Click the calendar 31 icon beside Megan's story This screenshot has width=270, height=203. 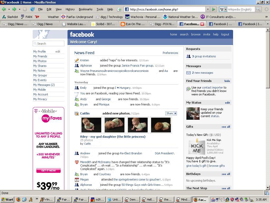[x=77, y=179]
